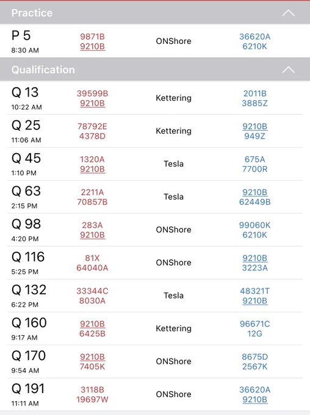Select team 7700R in Q 45

pos(254,169)
